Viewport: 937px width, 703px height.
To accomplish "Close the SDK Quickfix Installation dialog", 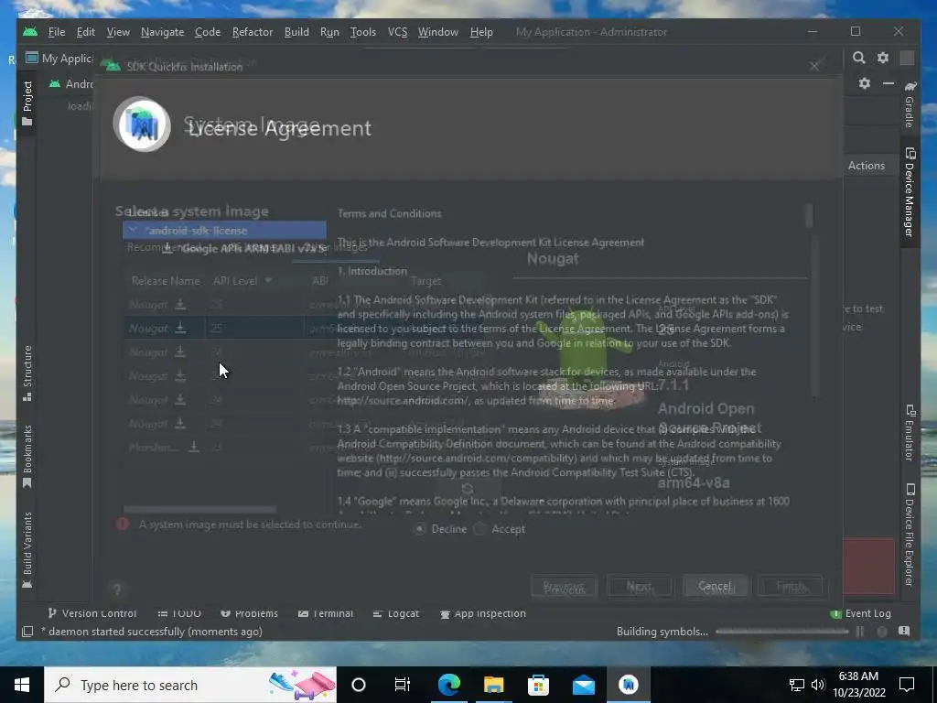I will pos(814,66).
